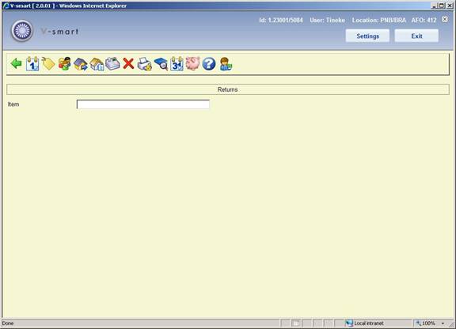Click the printer icon in toolbar
Screen dimensions: 456x329
click(x=144, y=63)
